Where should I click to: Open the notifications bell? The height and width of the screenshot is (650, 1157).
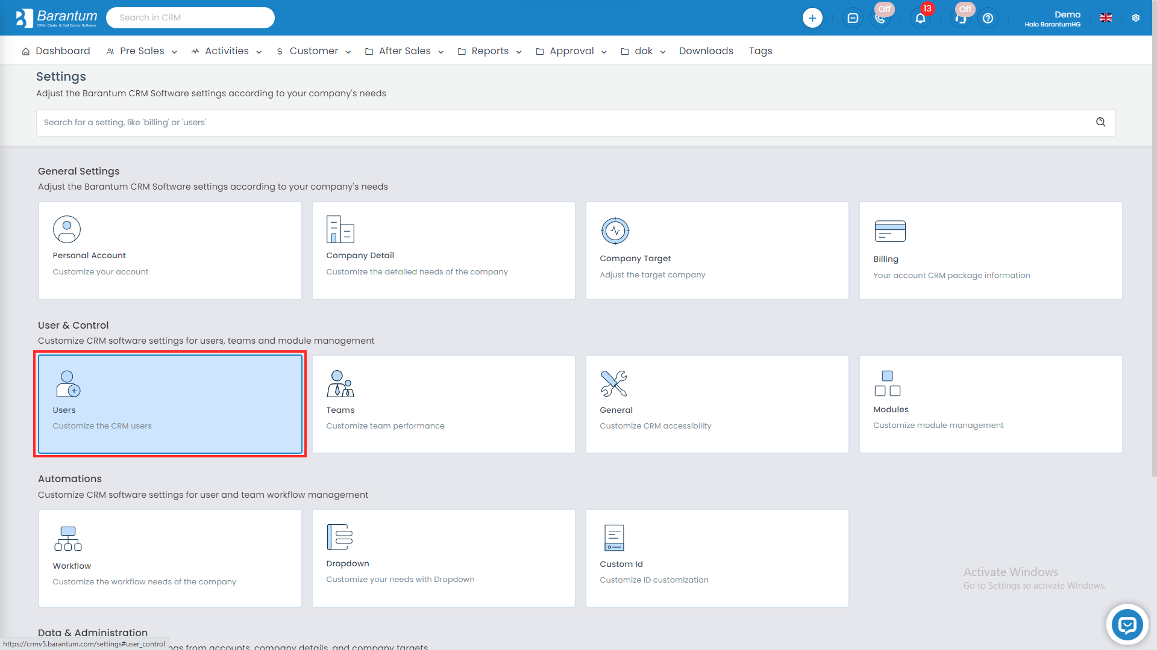[x=920, y=18]
